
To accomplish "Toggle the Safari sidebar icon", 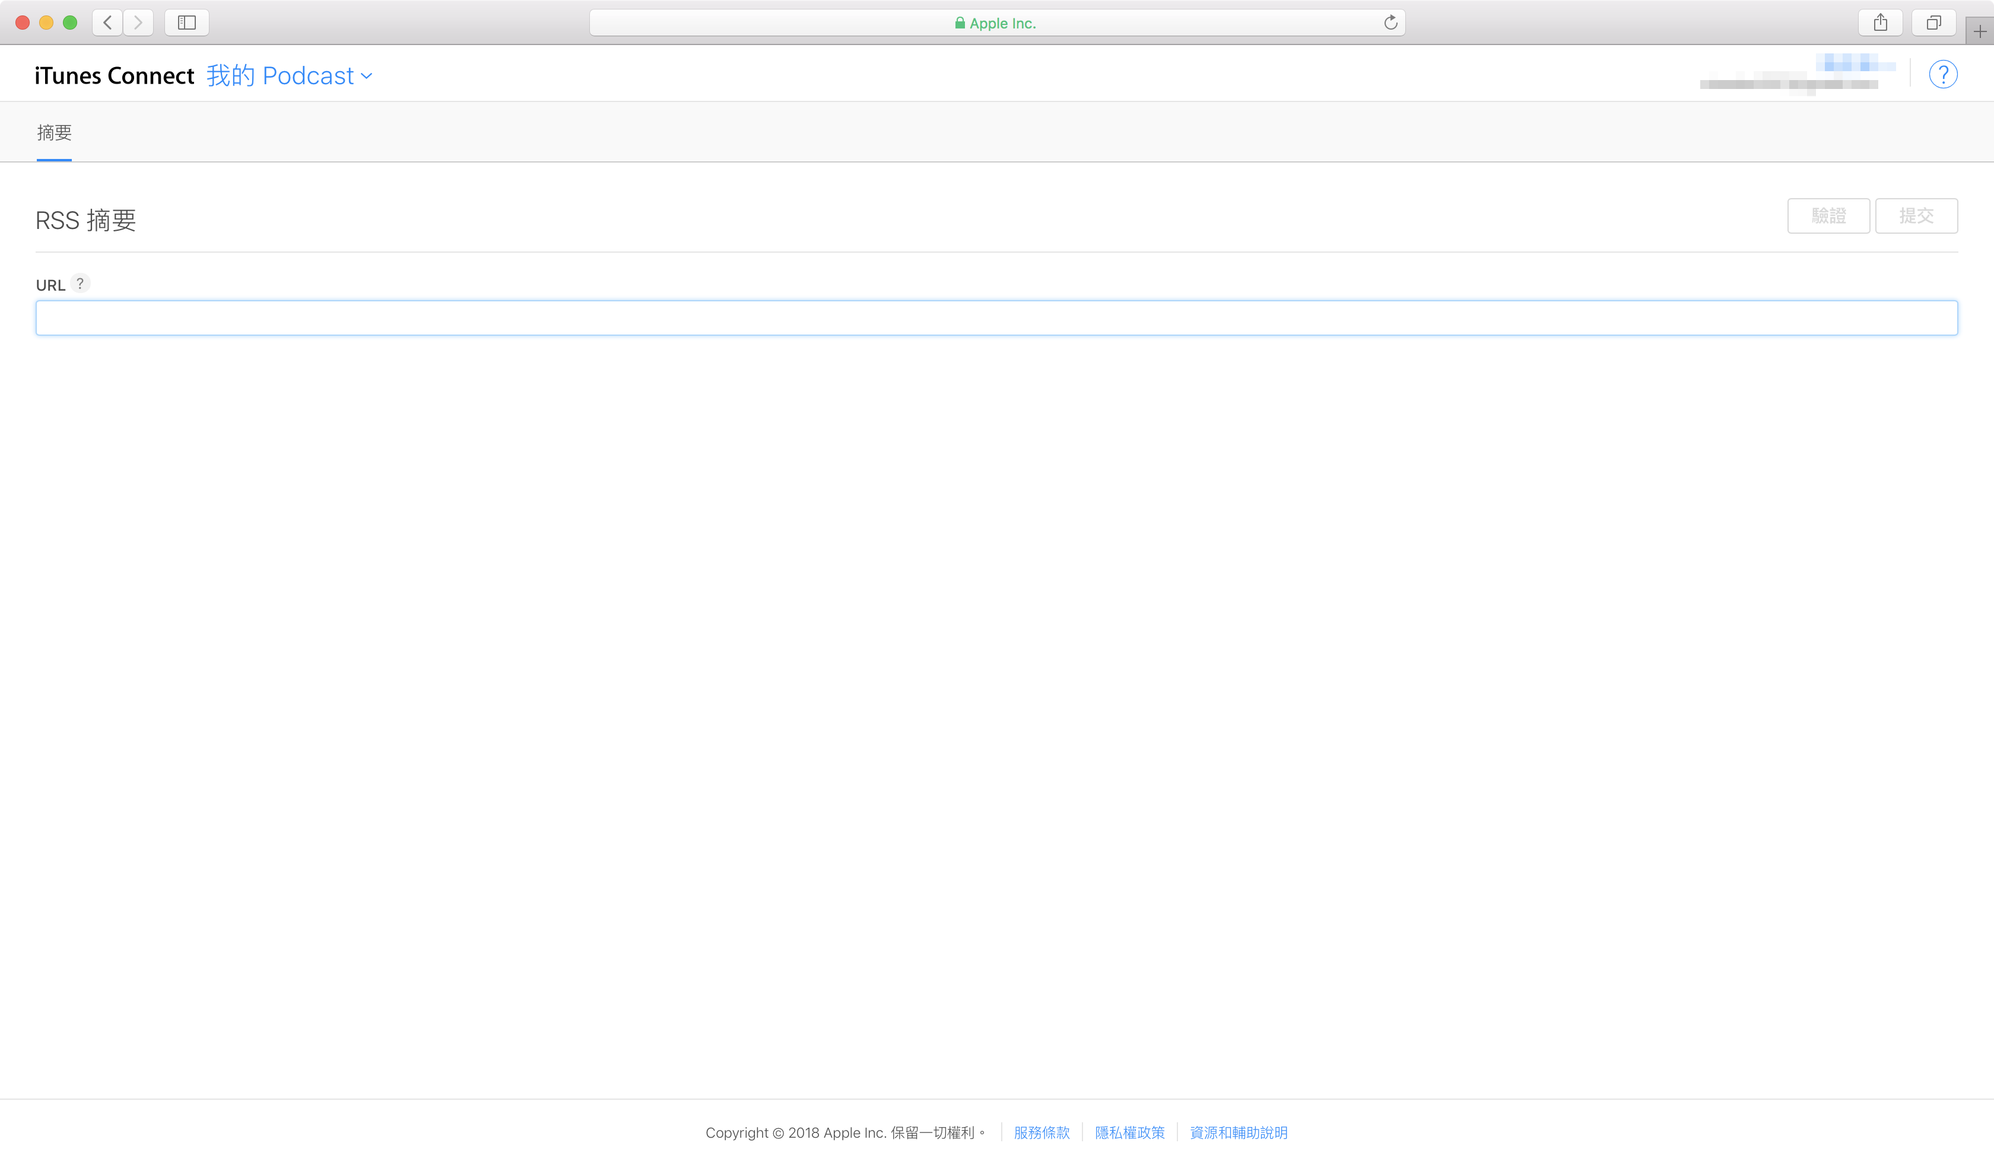I will (187, 23).
